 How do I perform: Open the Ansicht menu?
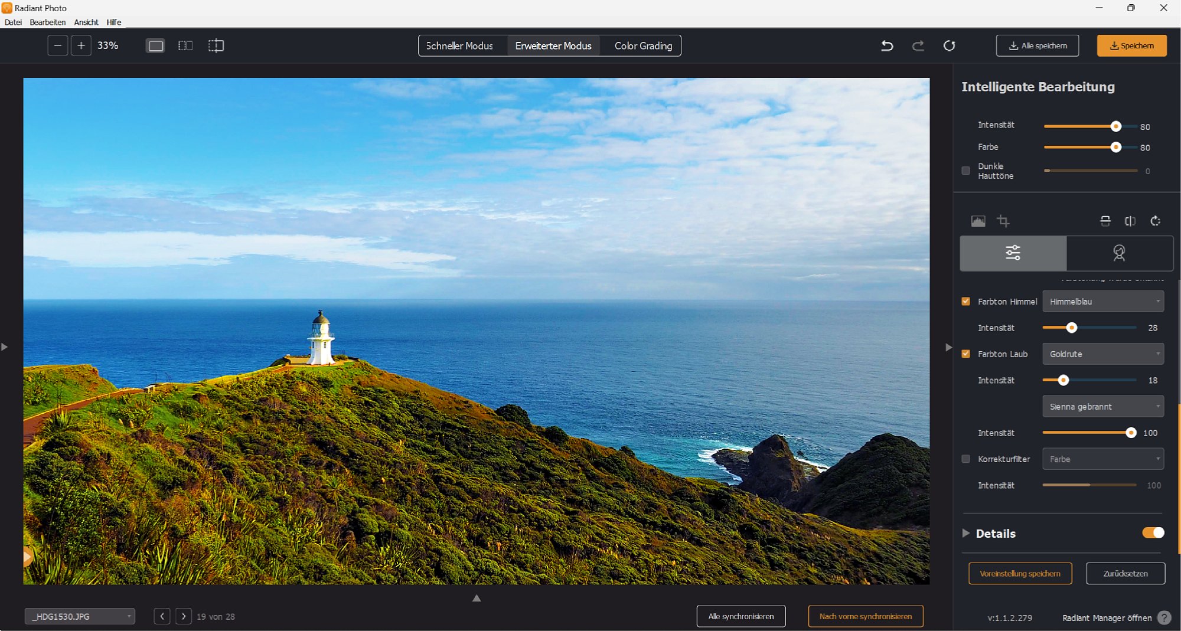tap(86, 22)
